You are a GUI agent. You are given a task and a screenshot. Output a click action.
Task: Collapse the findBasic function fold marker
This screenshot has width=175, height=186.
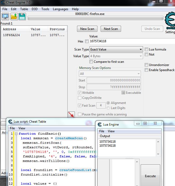pyautogui.click(x=16, y=134)
